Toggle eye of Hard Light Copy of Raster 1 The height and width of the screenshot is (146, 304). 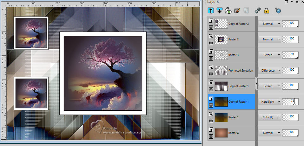coord(211,105)
